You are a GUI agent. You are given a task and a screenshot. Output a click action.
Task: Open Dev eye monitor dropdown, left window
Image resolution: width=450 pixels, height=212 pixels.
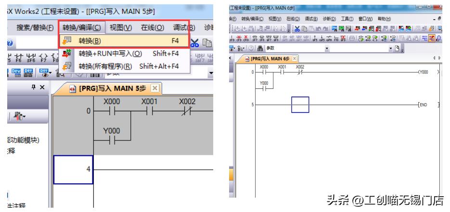tap(45, 73)
